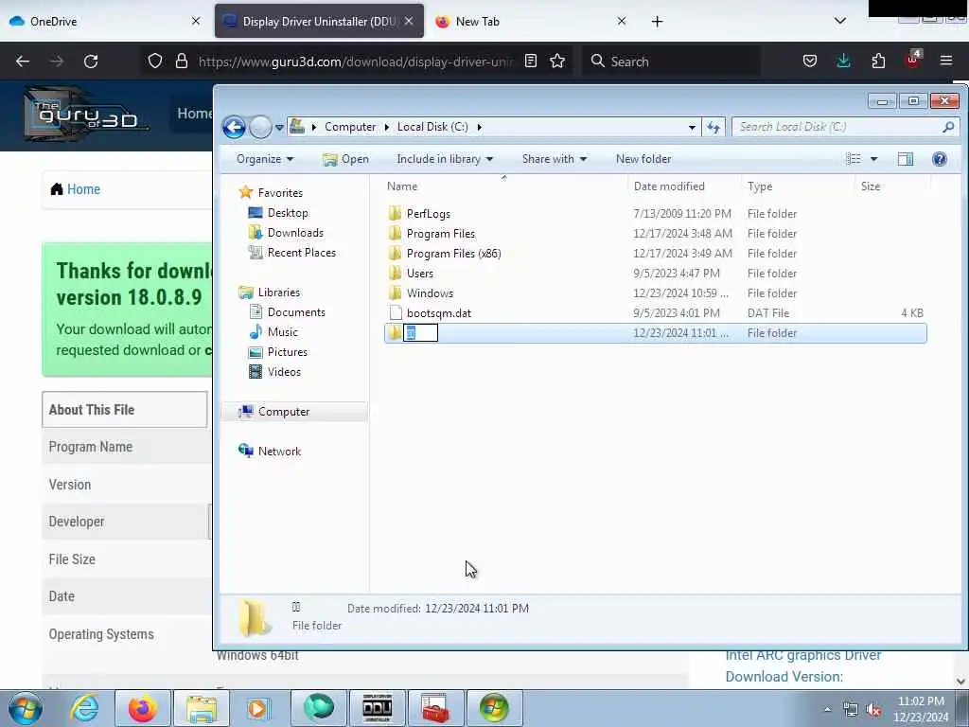Select the Program Files (x86) folder
Viewport: 969px width, 727px height.
point(453,254)
